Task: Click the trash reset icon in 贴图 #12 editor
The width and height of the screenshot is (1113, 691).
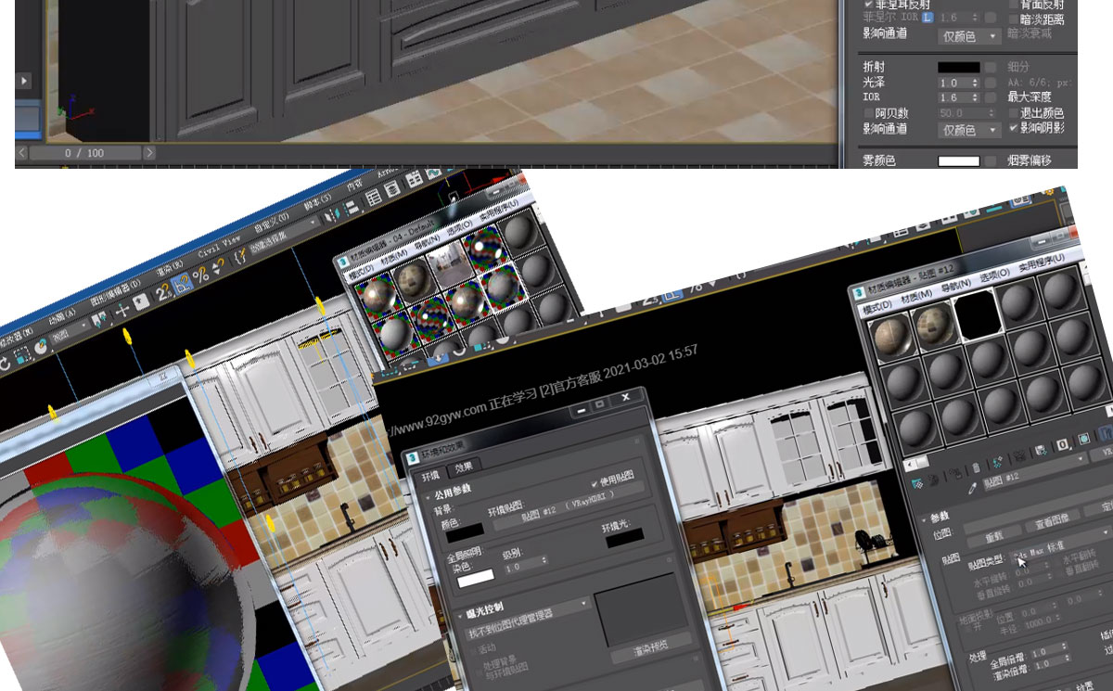Action: click(977, 469)
